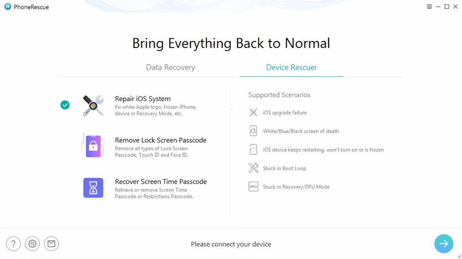Click the White/Blue/Black screen of death icon
The height and width of the screenshot is (259, 462).
click(254, 131)
